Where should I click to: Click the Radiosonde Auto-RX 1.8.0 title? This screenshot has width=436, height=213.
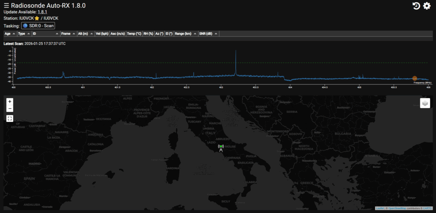pyautogui.click(x=48, y=6)
